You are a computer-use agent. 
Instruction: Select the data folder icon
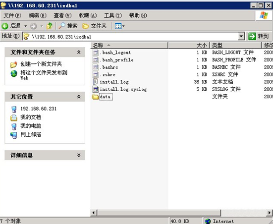click(x=96, y=97)
